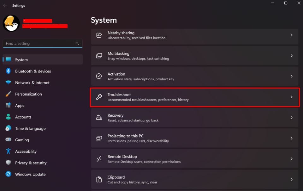The height and width of the screenshot is (191, 303).
Task: Expand the Remote Desktop chevron
Action: coord(291,159)
